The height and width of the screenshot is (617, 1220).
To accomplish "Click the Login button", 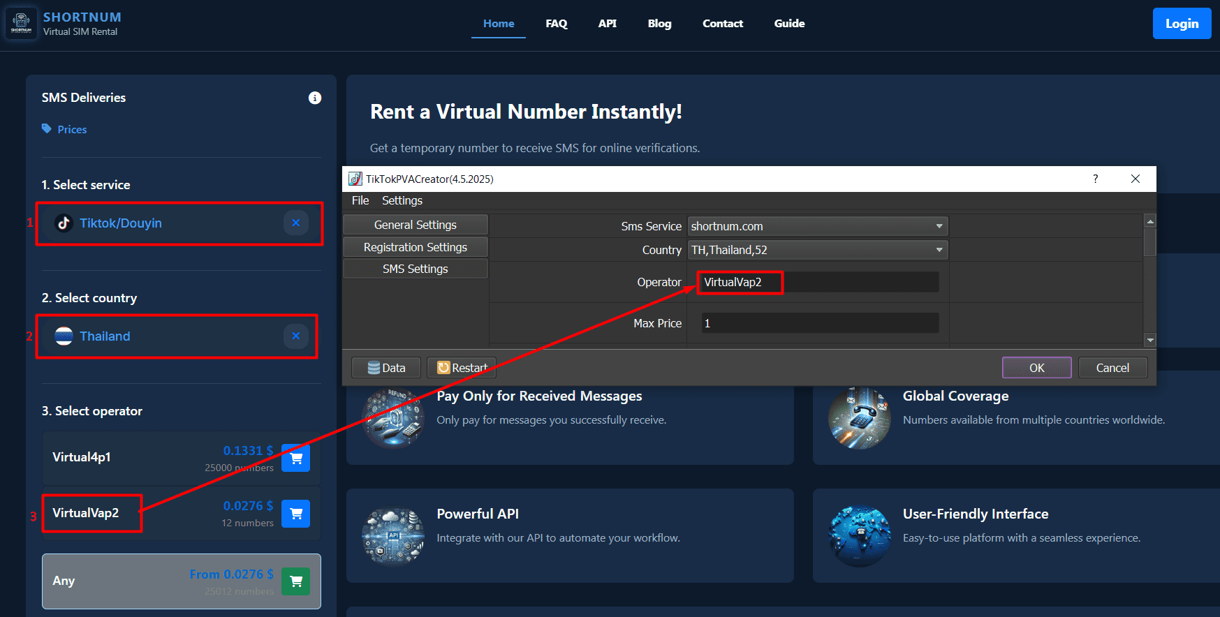I will (x=1182, y=24).
